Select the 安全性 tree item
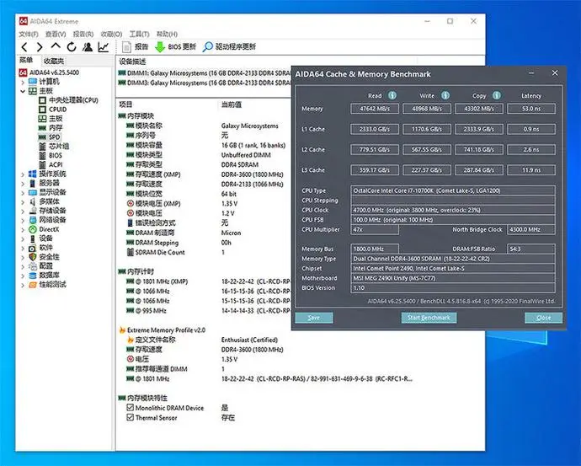This screenshot has width=581, height=466. [x=49, y=257]
